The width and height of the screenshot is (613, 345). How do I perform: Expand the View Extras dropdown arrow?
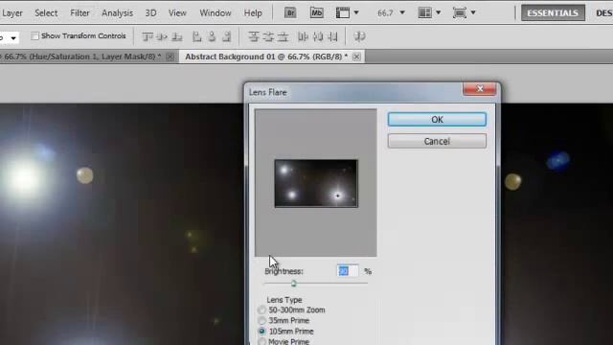[x=356, y=12]
